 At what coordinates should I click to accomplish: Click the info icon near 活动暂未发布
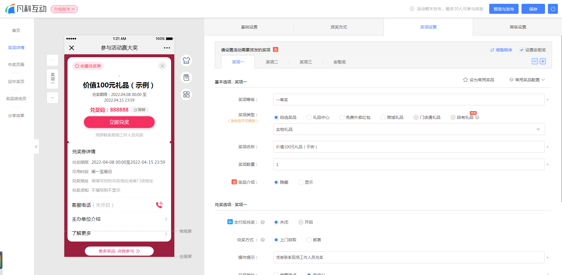[x=412, y=9]
